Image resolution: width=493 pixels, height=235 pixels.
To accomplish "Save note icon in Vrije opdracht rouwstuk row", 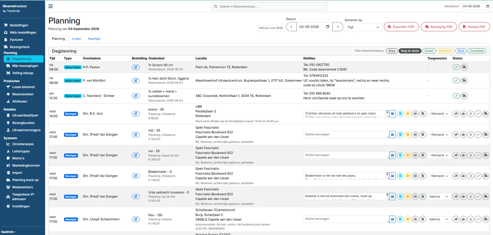I will click(393, 196).
